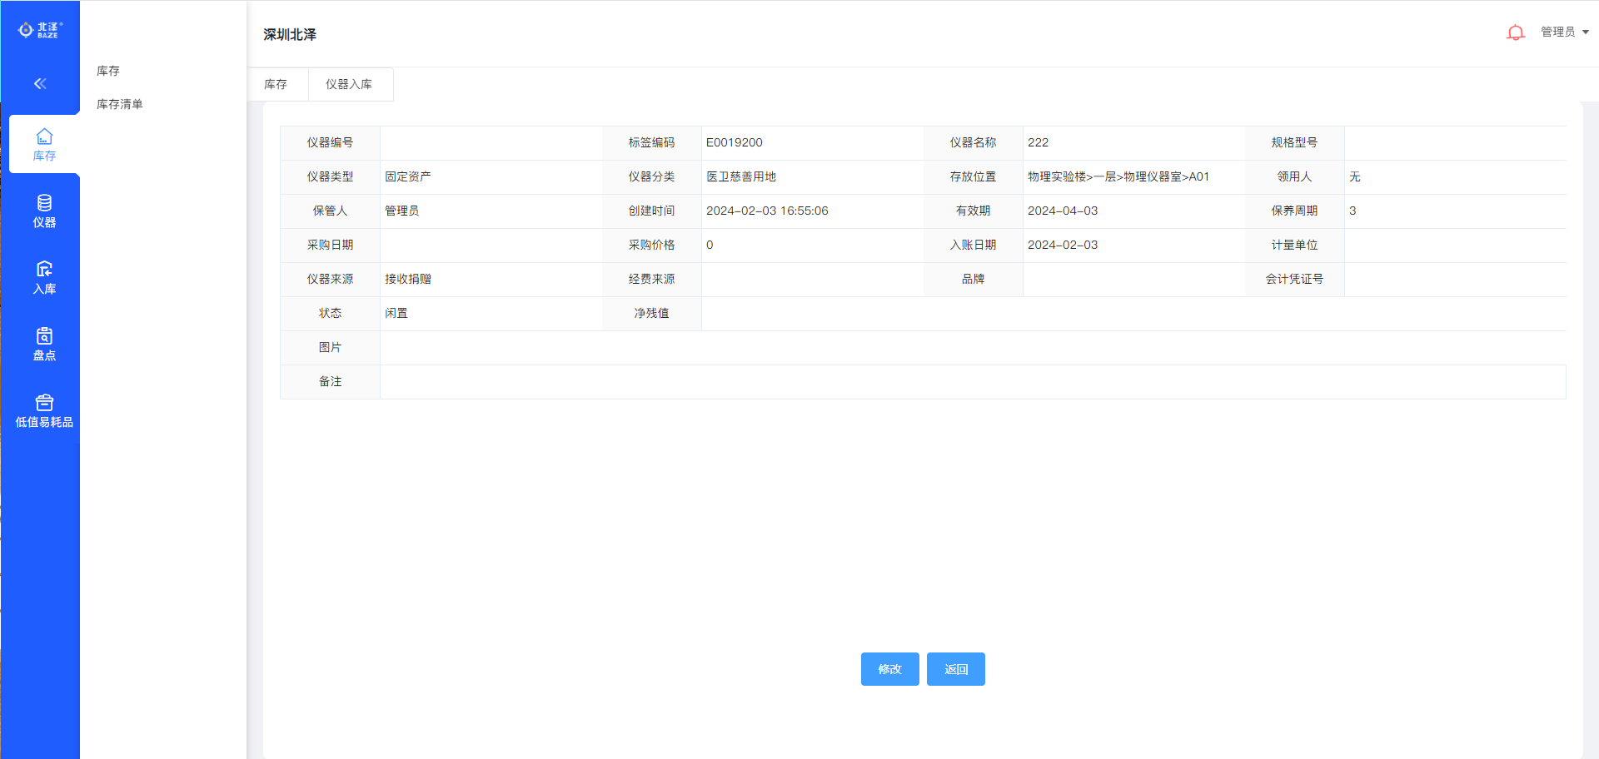Switch to the 库存 tab

(x=276, y=84)
